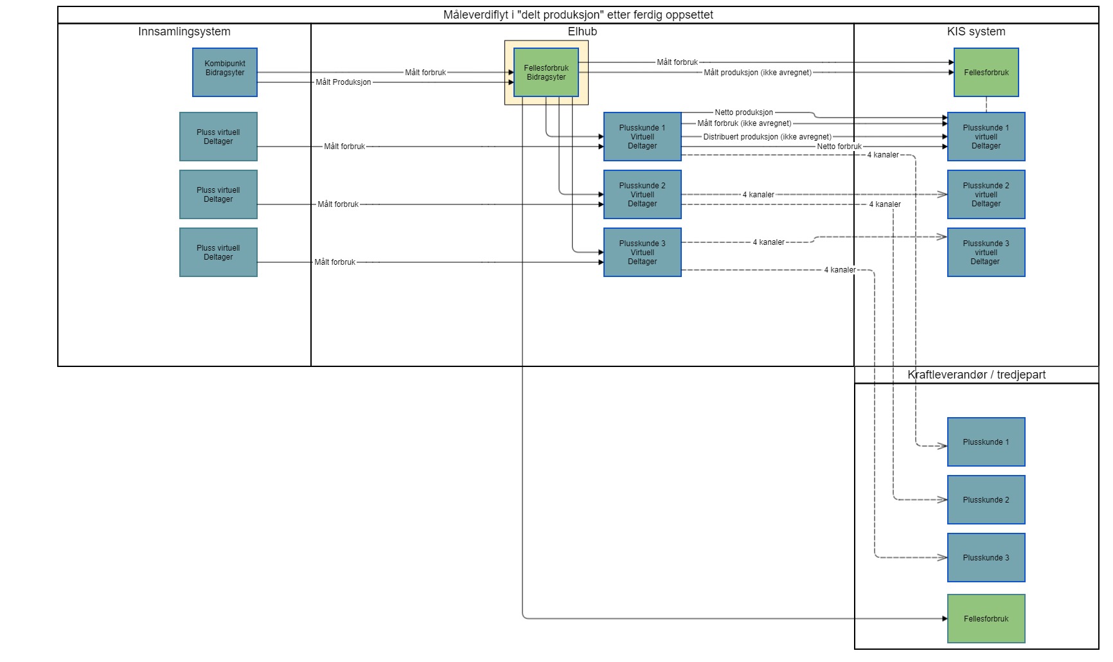1113x662 pixels.
Task: Select Plusskunde 1 Virtuell Deltager in Elhub
Action: tap(642, 136)
